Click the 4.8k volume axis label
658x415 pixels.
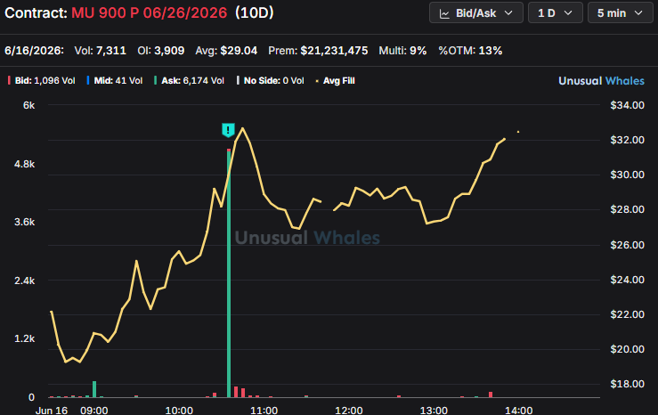[24, 164]
